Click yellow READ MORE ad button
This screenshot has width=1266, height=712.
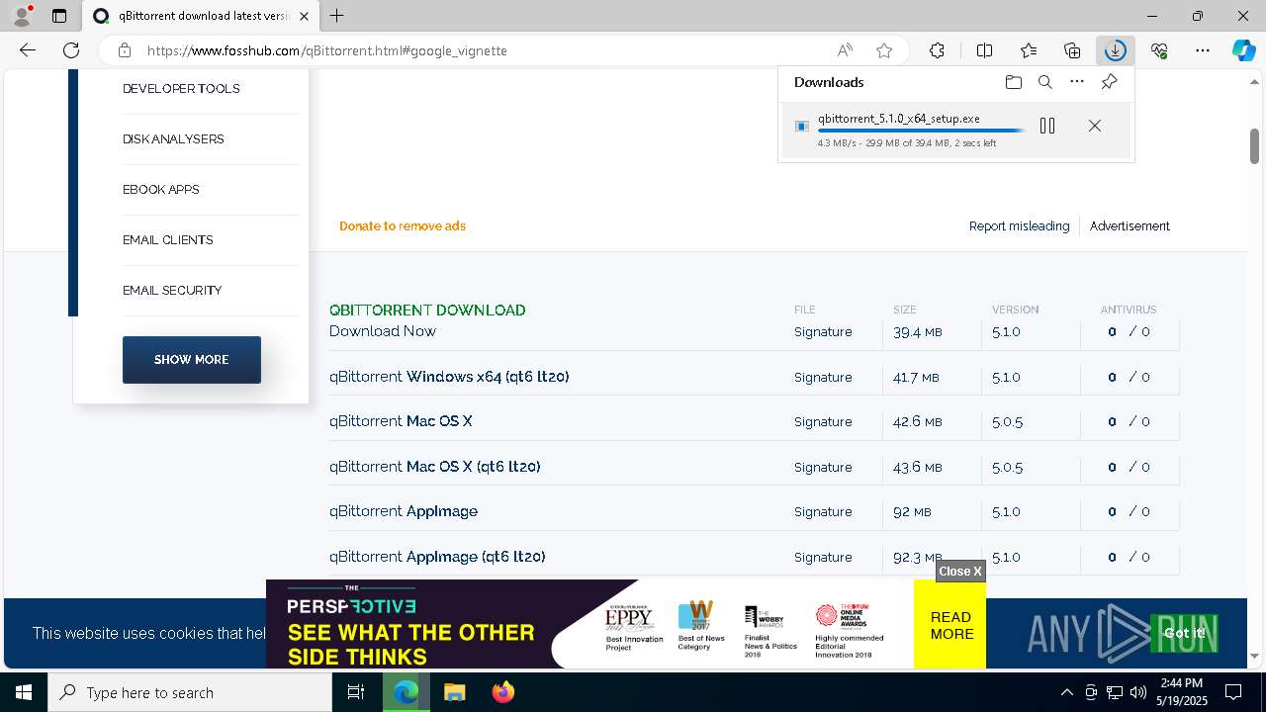pyautogui.click(x=950, y=626)
